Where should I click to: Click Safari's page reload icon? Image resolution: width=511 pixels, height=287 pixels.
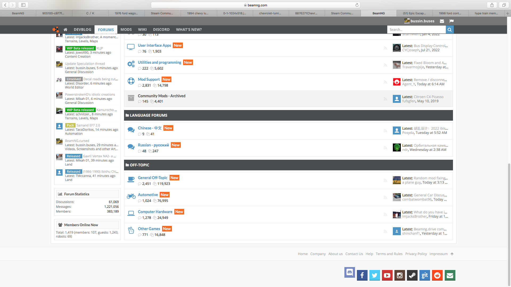coord(357,5)
